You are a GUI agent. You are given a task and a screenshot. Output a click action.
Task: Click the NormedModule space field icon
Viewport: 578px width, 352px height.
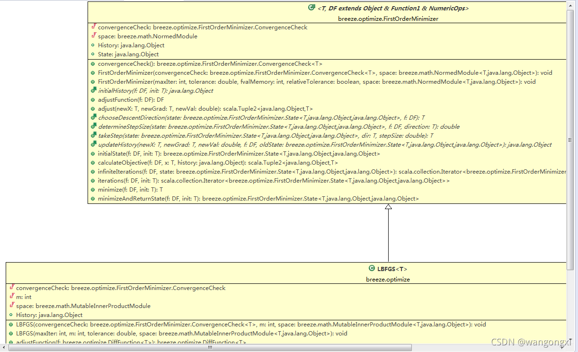tap(93, 36)
